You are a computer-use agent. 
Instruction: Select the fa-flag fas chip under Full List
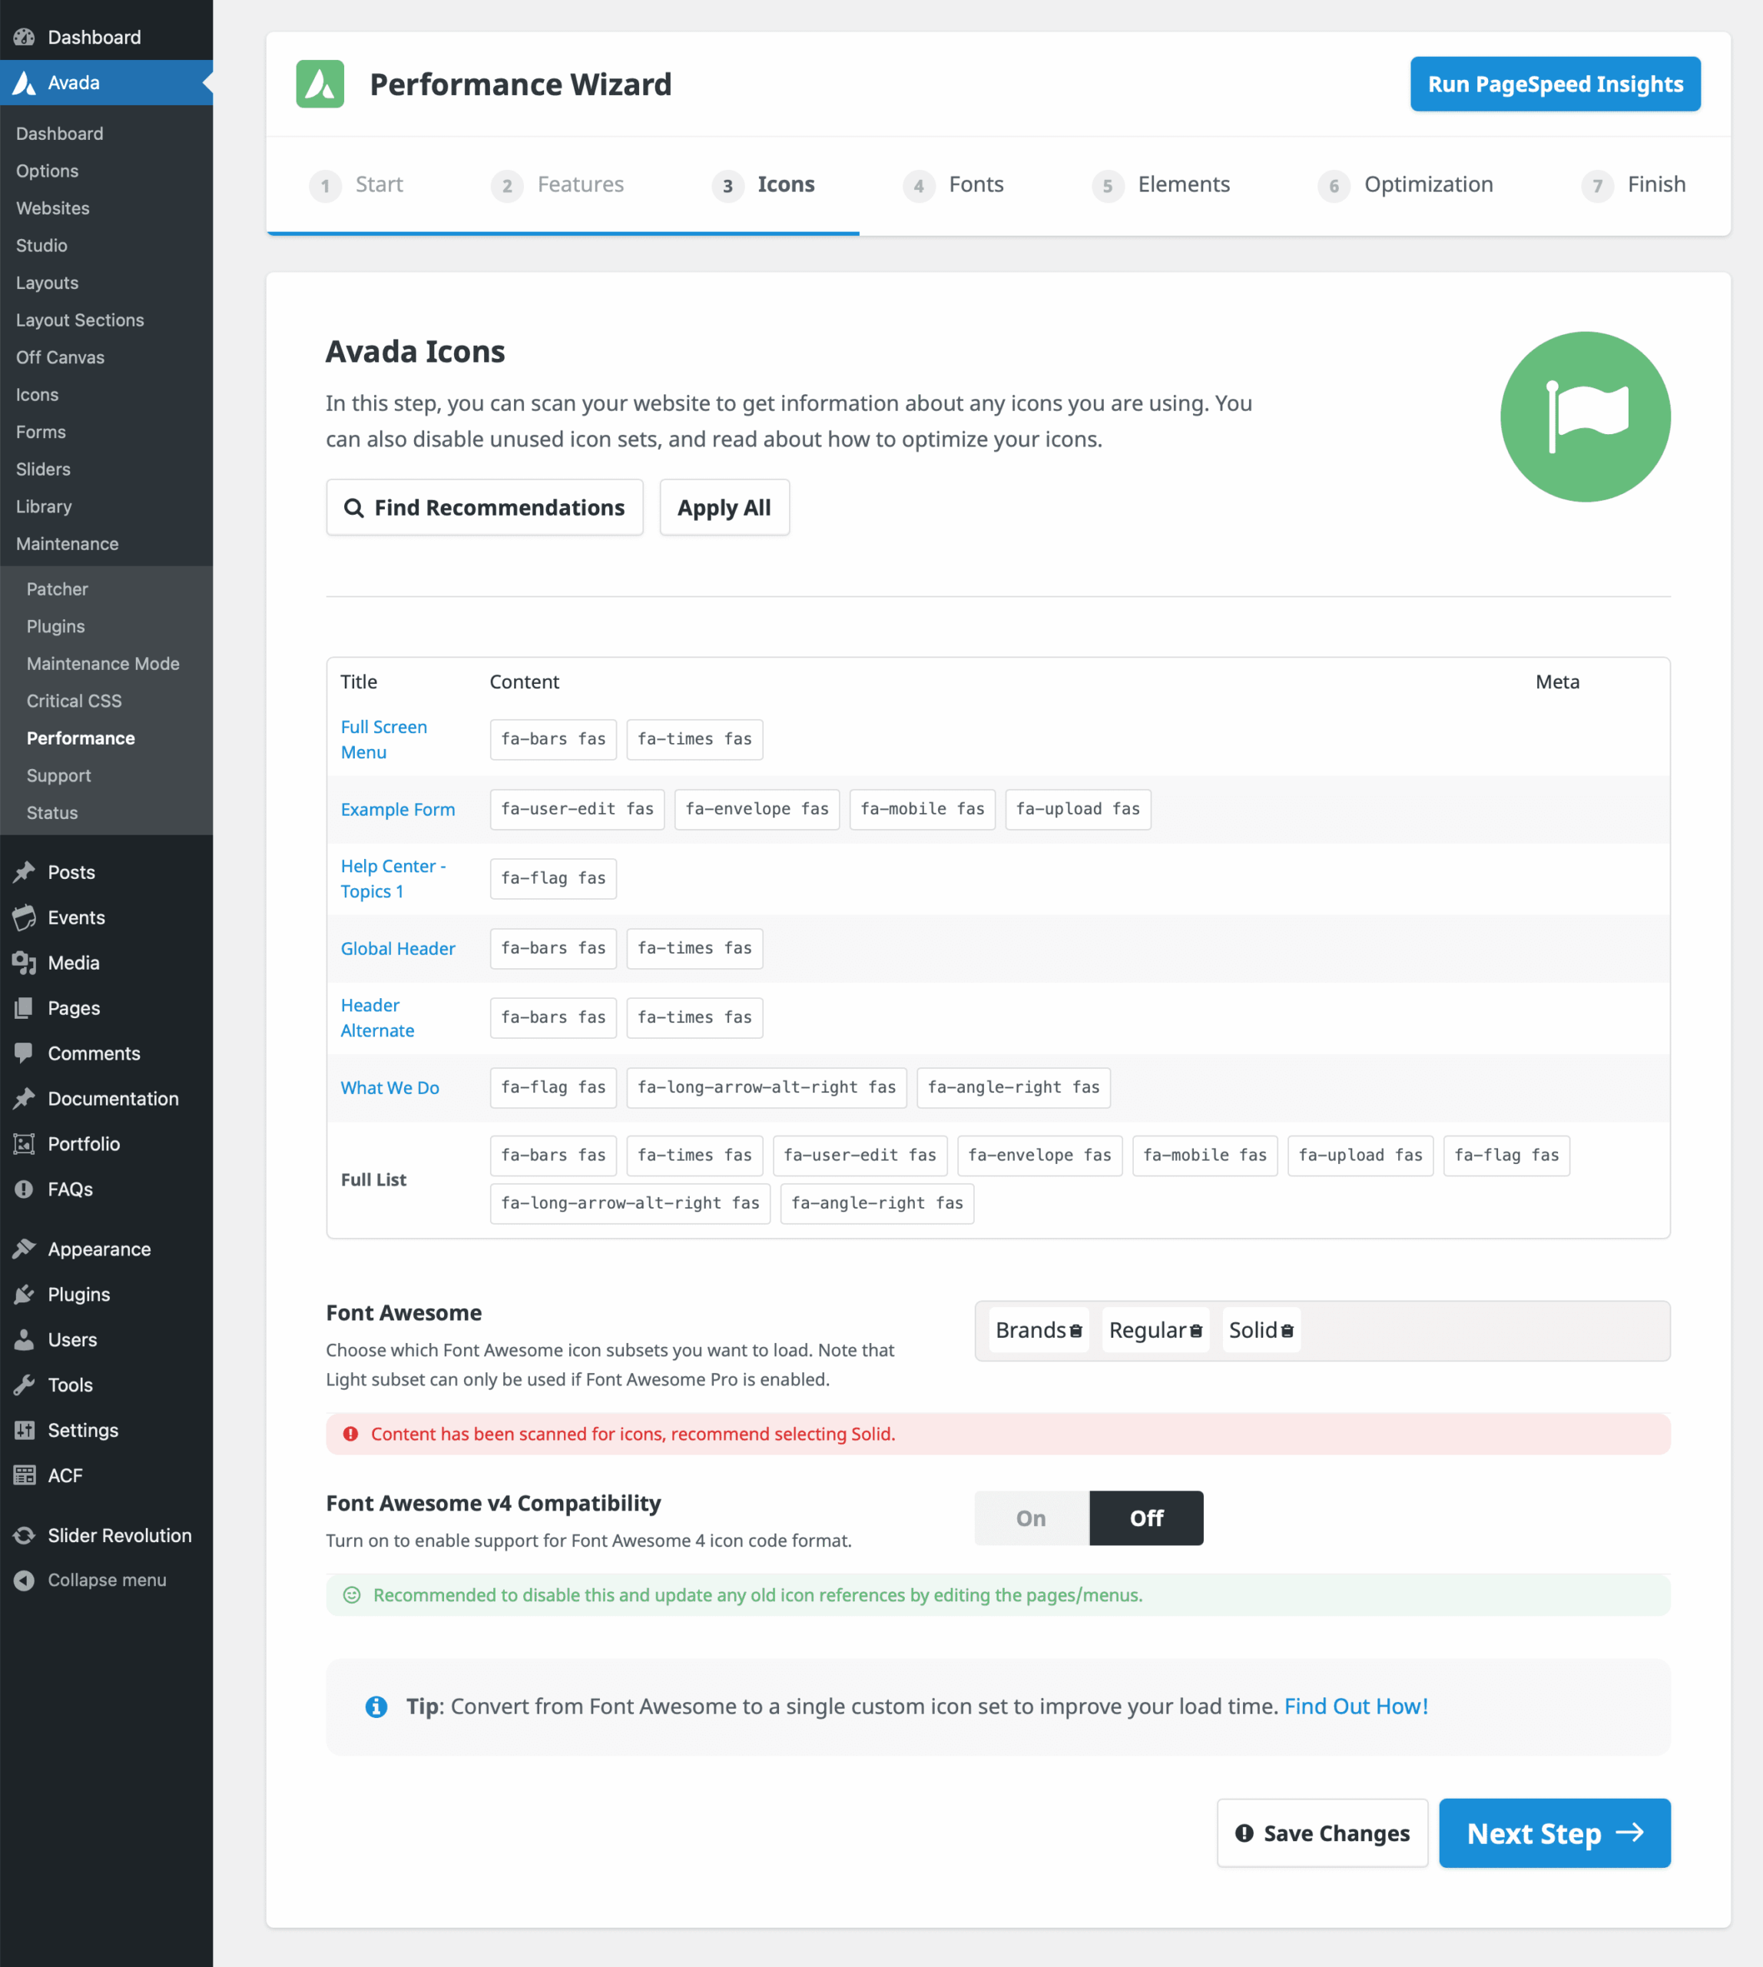[1506, 1155]
